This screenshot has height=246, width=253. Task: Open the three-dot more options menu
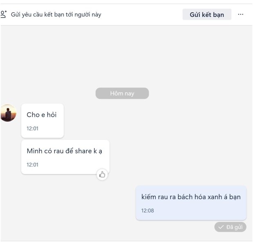tap(241, 14)
